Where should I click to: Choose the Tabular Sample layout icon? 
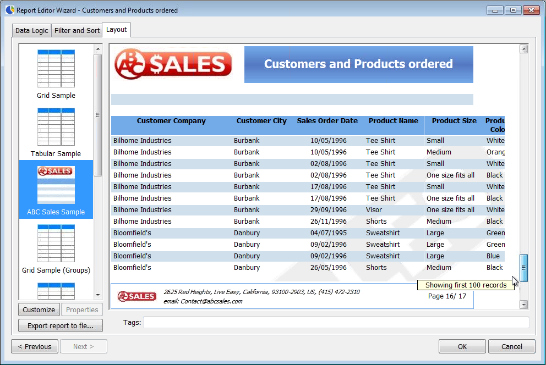[x=56, y=127]
